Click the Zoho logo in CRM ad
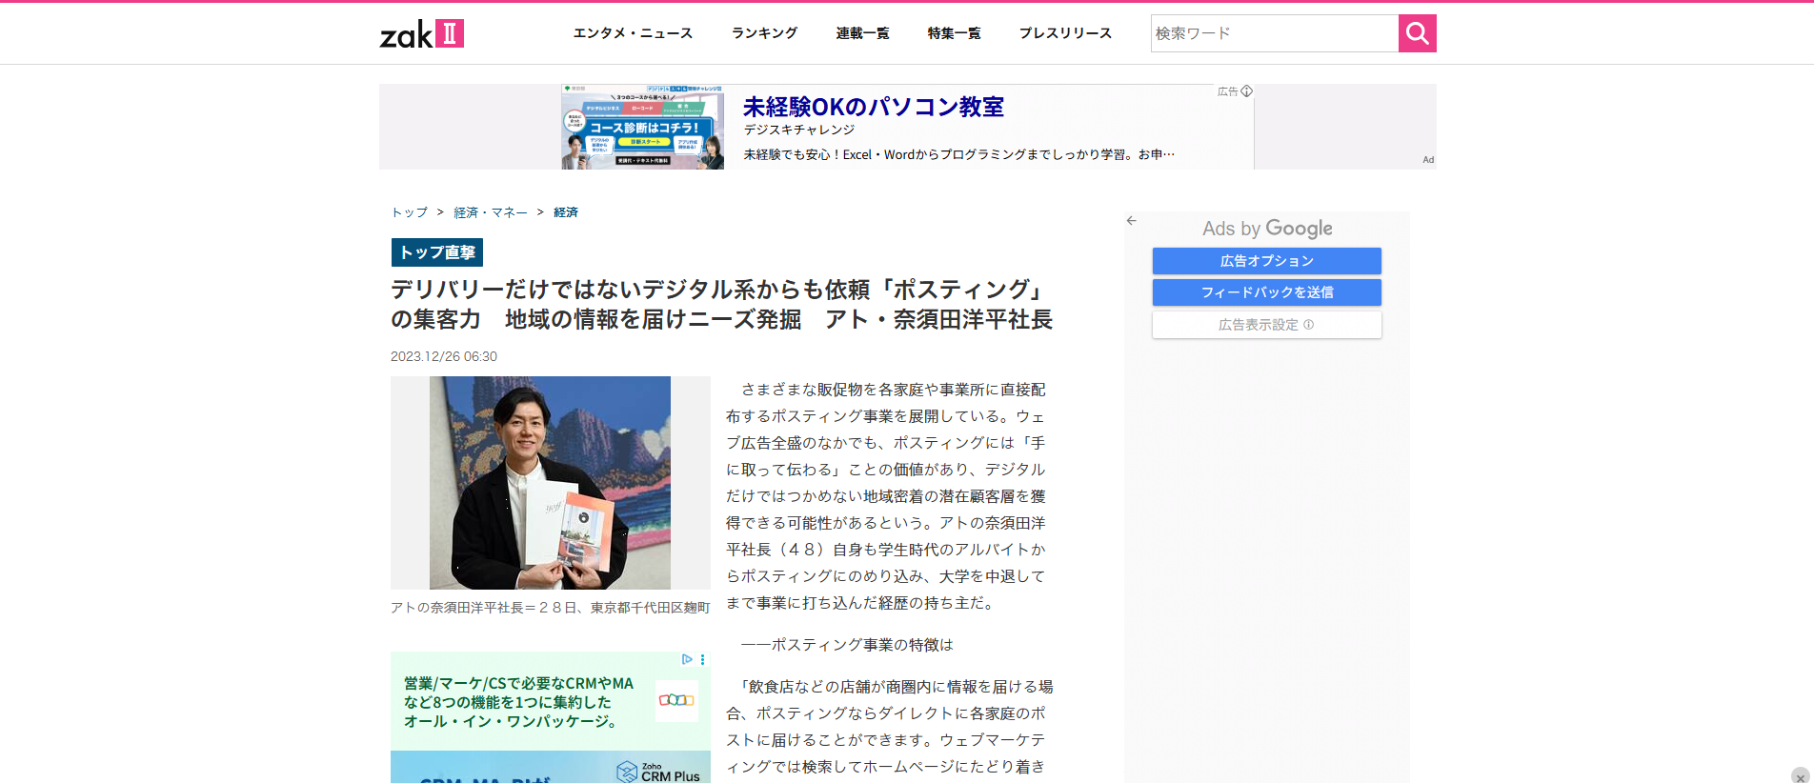 pos(677,700)
